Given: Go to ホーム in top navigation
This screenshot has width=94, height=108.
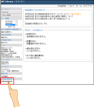Looking at the screenshot, I should [x=79, y=6].
